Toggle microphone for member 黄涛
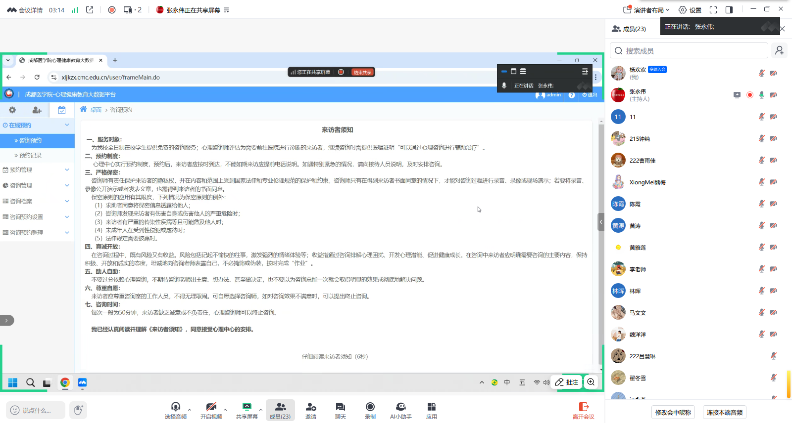The image size is (792, 423). [762, 225]
